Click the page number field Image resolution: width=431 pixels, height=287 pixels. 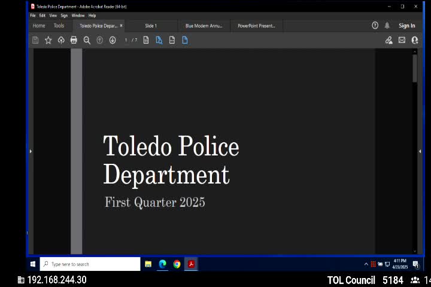tap(126, 40)
